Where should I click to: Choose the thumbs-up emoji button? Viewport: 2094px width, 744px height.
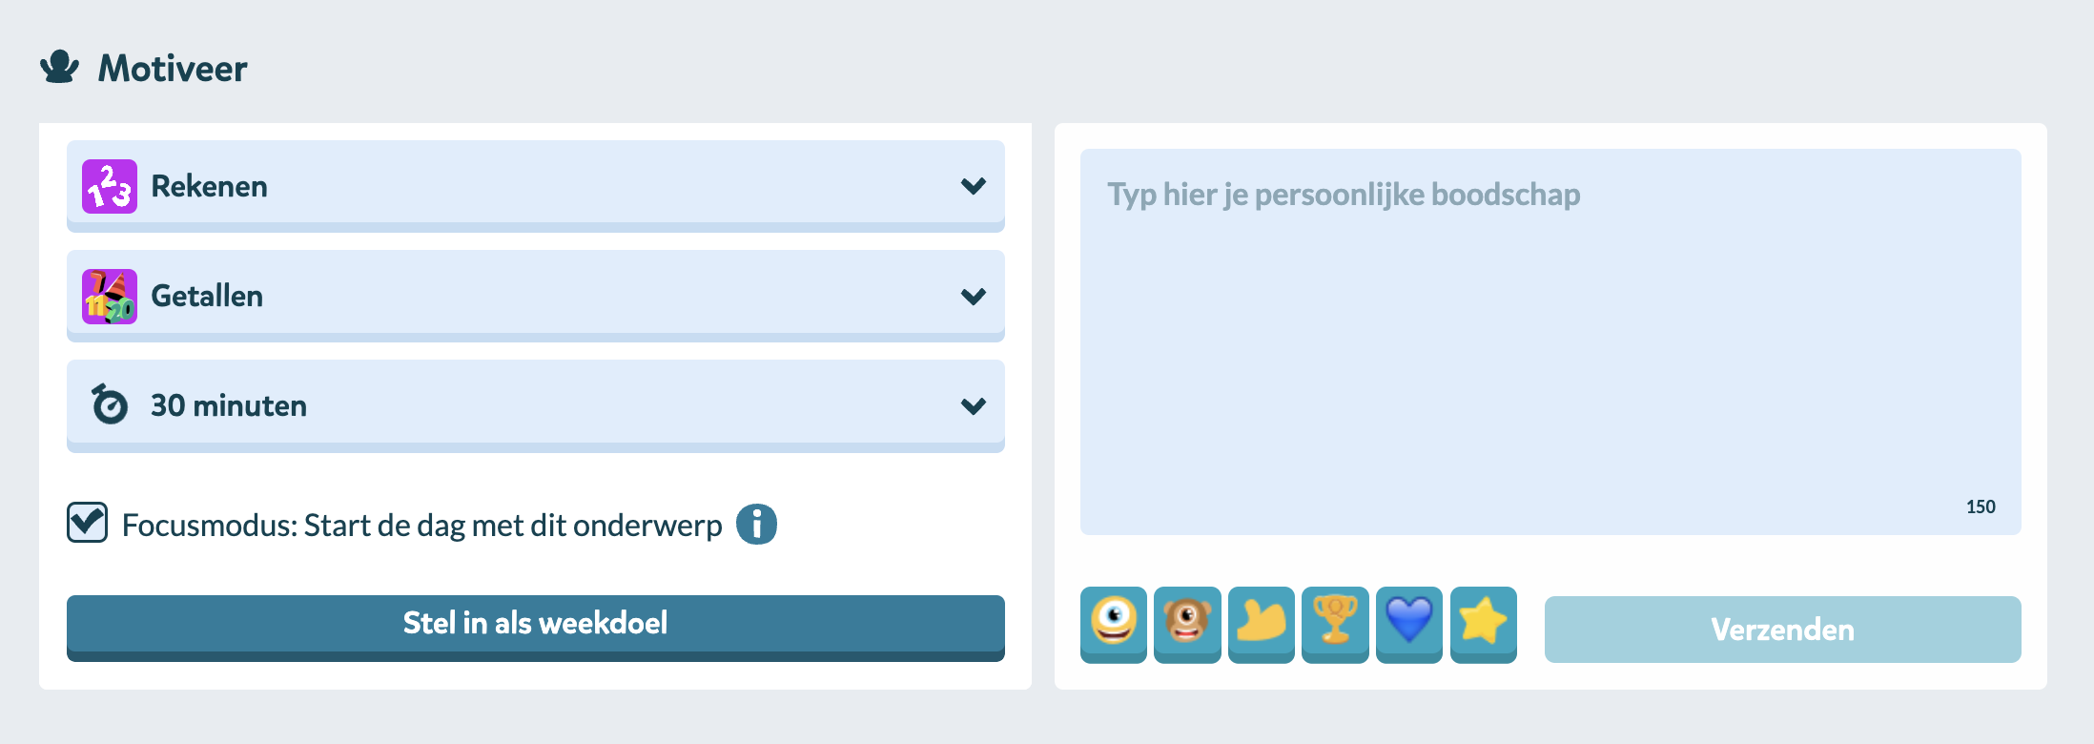(1261, 623)
